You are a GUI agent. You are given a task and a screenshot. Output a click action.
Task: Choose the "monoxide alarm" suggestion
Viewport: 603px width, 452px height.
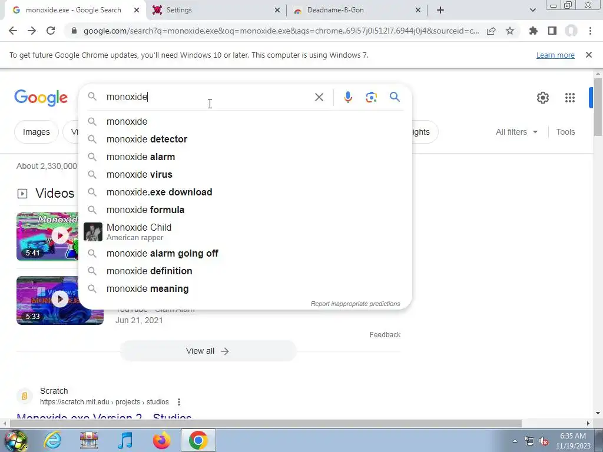[x=245, y=157]
